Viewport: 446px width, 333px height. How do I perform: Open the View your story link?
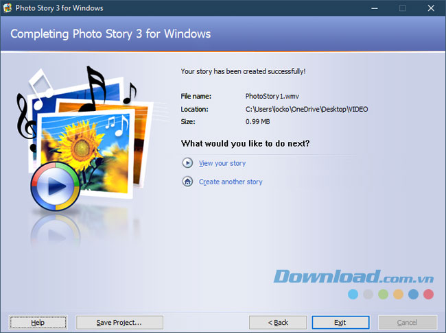coord(222,163)
